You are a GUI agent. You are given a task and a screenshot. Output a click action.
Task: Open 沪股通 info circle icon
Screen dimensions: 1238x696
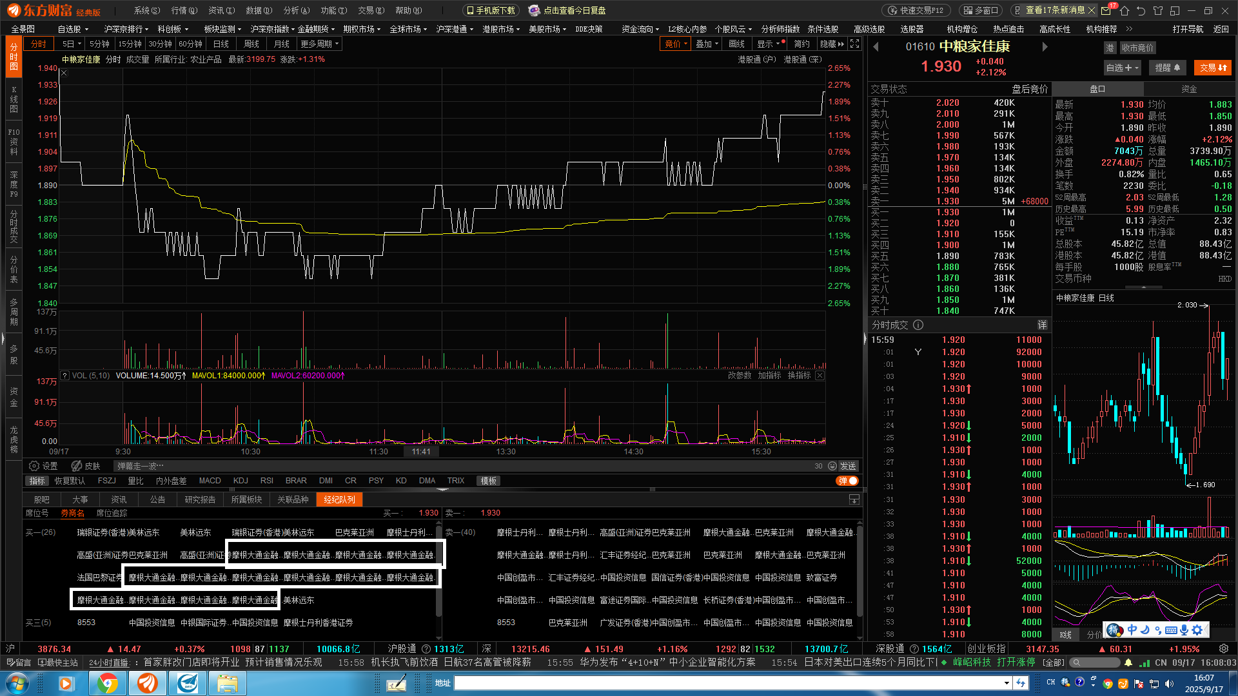click(426, 649)
